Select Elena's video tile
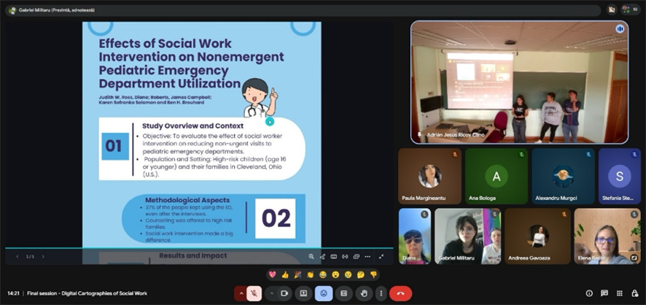This screenshot has width=646, height=305. 607,236
